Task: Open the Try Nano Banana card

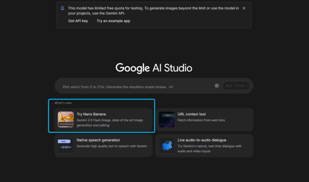Action: 104,120
